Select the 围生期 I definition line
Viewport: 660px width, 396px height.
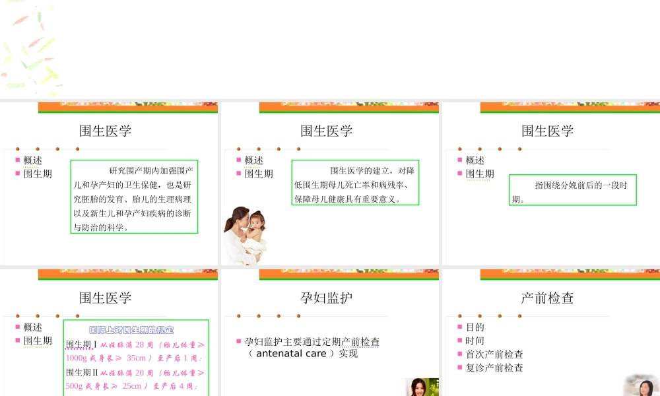(135, 351)
